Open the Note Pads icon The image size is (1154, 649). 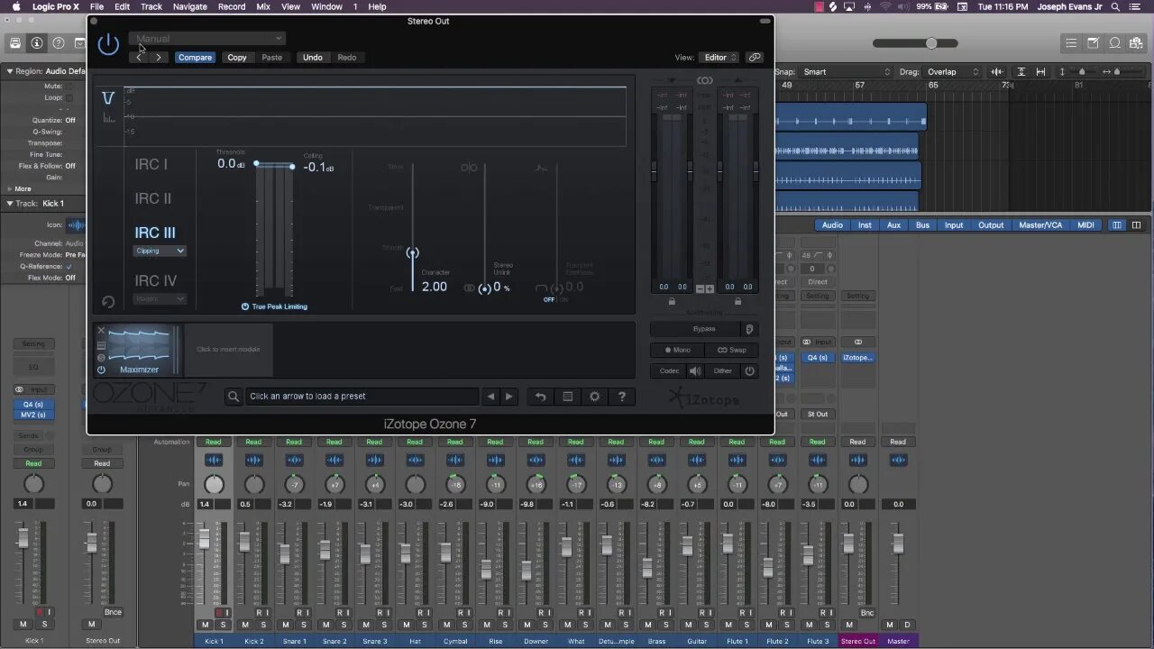point(1093,42)
